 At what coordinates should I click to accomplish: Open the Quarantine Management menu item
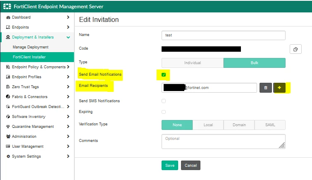(37, 126)
